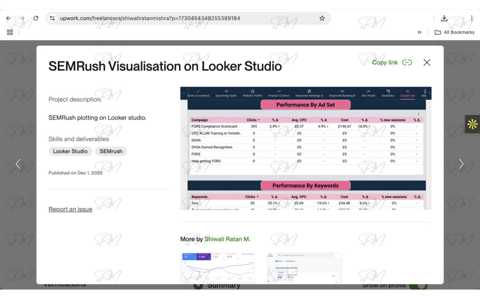480x299 pixels.
Task: Select DVSA Earned Recognition campaign row
Action: point(307,147)
